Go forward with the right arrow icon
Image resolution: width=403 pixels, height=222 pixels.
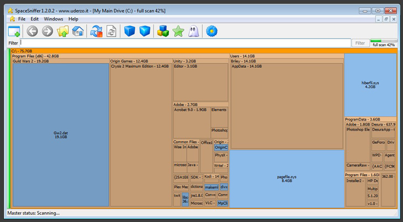47,31
